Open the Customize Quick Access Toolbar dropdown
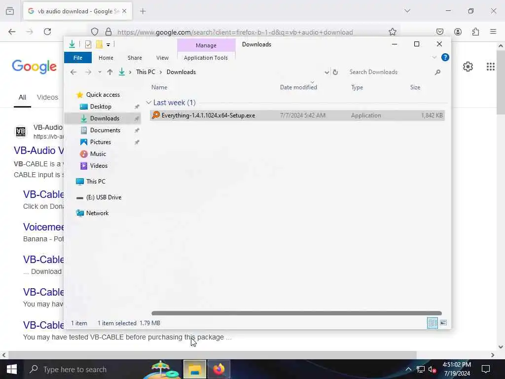Image resolution: width=505 pixels, height=379 pixels. [x=108, y=45]
